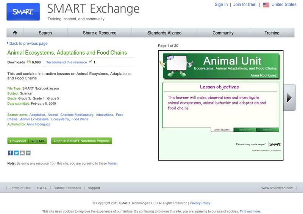Image resolution: width=303 pixels, height=214 pixels.
Task: Email this resource via envelope icon
Action: [x=22, y=153]
